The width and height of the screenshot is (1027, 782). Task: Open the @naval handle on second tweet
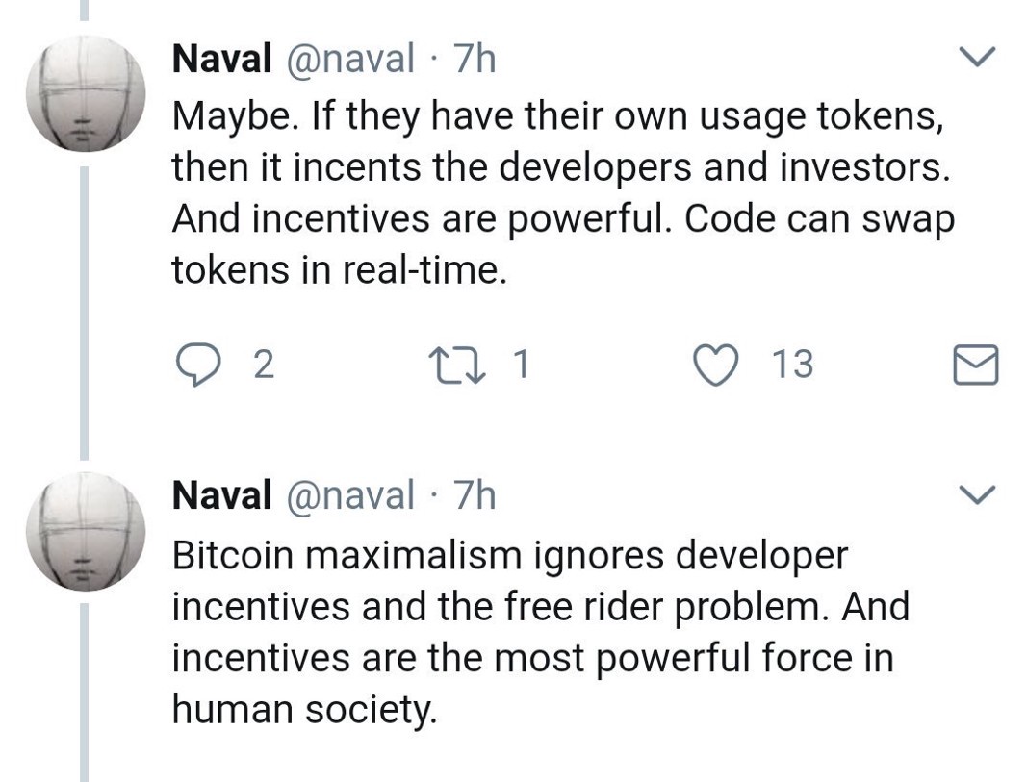tap(349, 496)
